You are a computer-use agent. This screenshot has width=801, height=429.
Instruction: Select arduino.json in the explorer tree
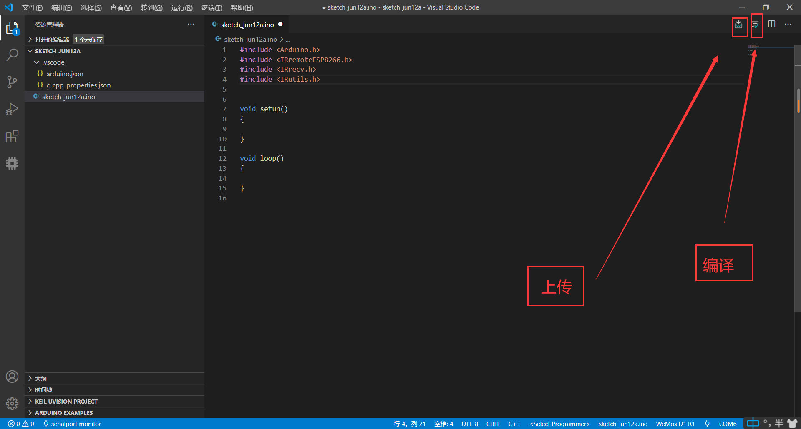[x=65, y=74]
